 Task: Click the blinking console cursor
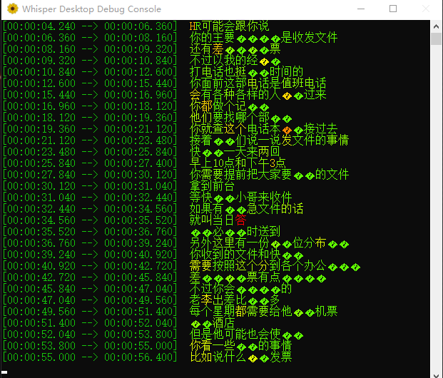coord(4,372)
